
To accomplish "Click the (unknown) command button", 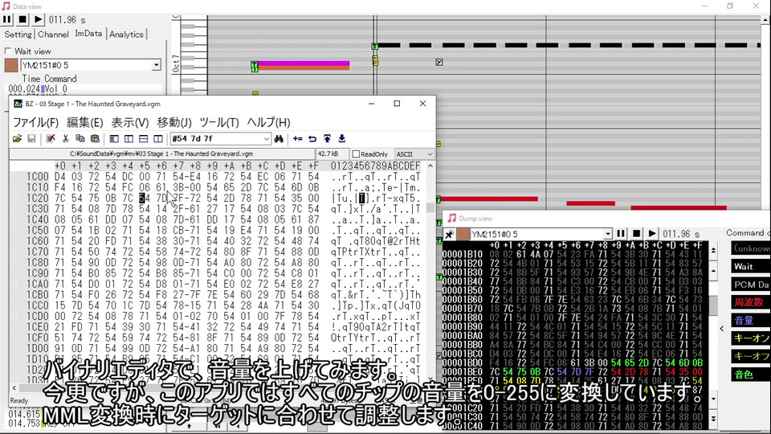I will tap(750, 248).
